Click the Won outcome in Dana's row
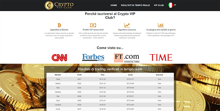The width and height of the screenshot is (220, 111). [x=159, y=79]
